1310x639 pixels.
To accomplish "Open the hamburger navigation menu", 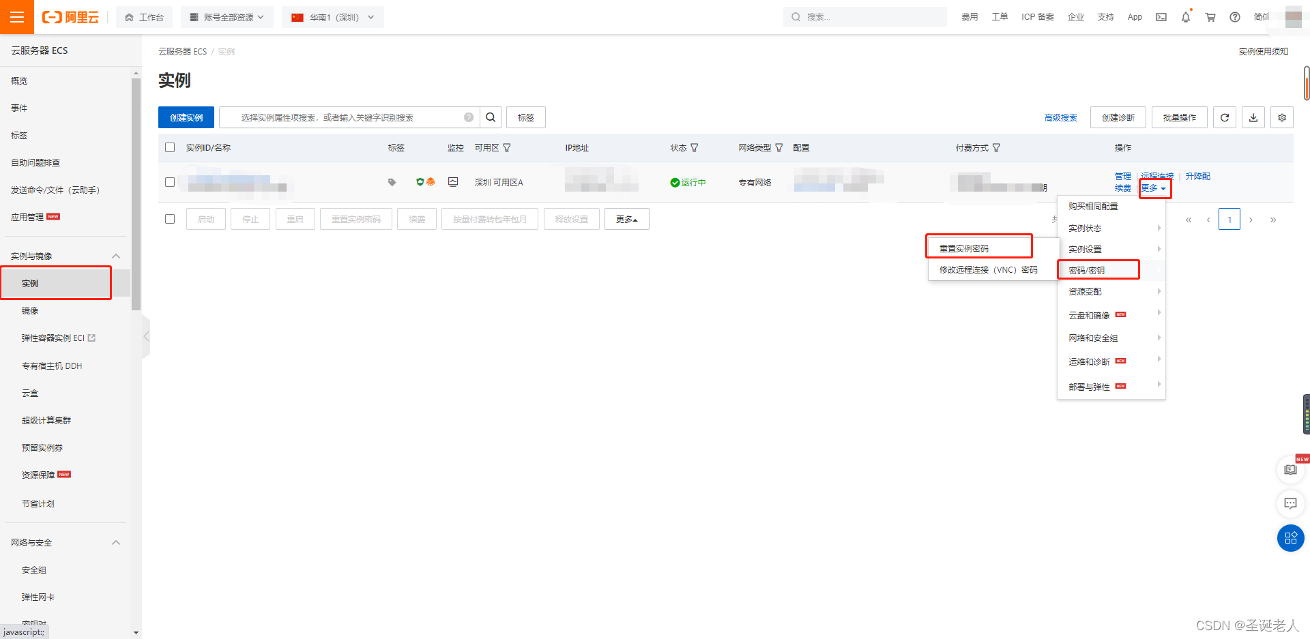I will point(17,17).
